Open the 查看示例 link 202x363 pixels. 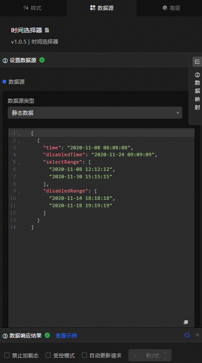pos(66,336)
